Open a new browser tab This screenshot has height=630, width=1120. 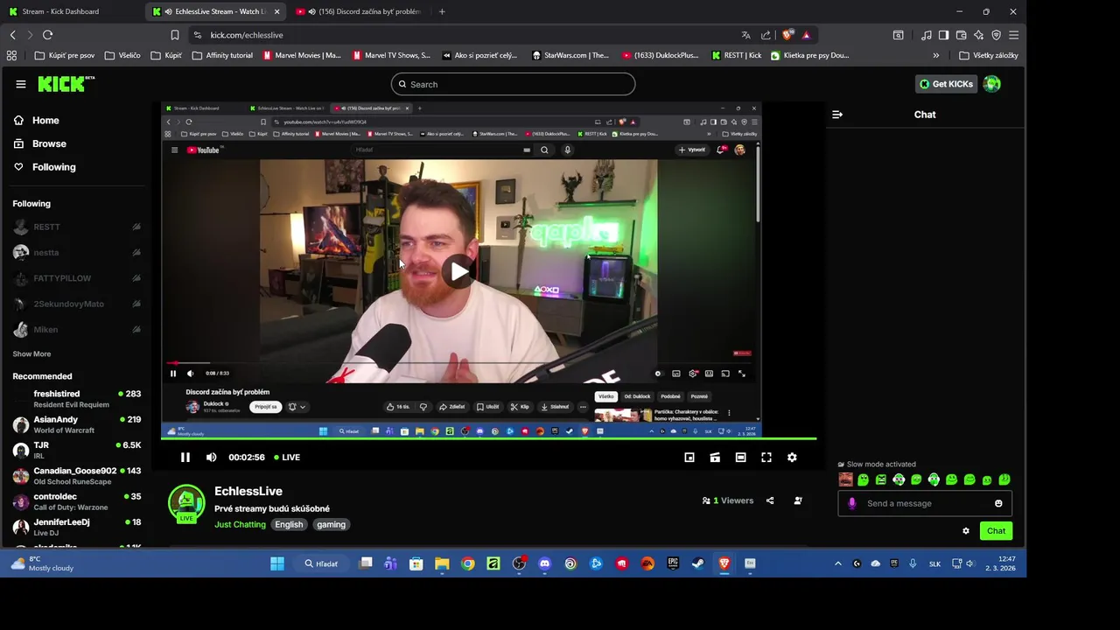pyautogui.click(x=442, y=11)
